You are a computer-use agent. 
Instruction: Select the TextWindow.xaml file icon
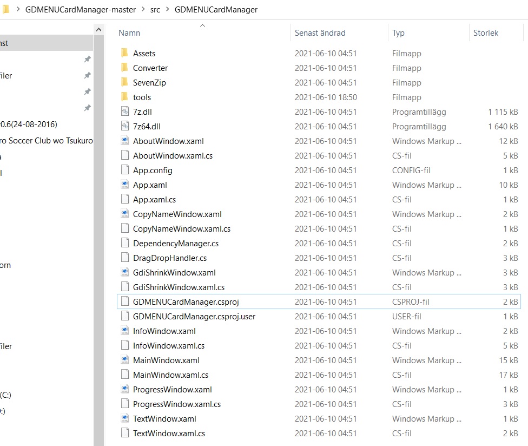(x=125, y=418)
